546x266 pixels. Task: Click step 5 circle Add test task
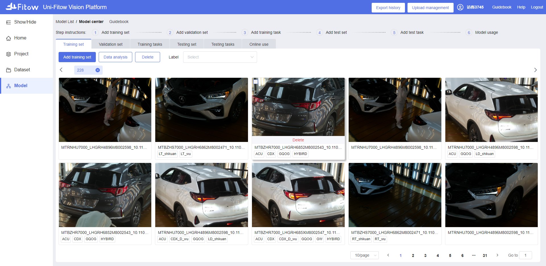394,33
